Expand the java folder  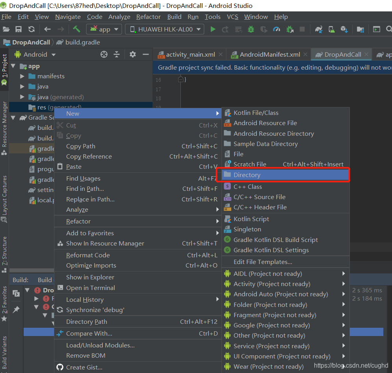click(22, 87)
